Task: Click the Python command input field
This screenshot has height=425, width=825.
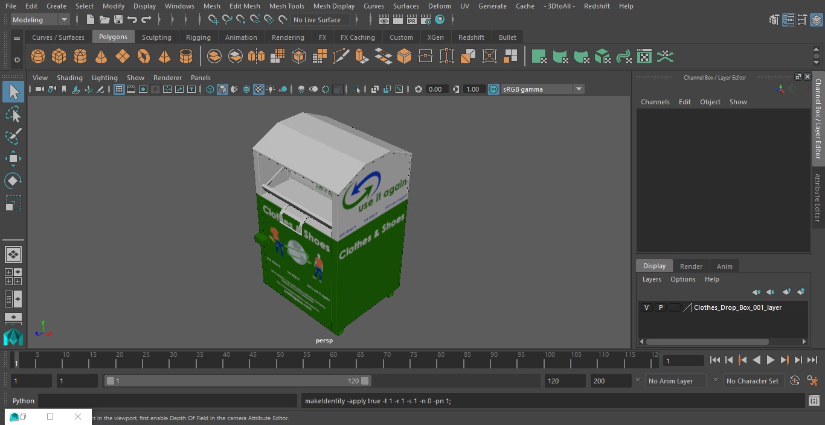Action: pos(168,401)
